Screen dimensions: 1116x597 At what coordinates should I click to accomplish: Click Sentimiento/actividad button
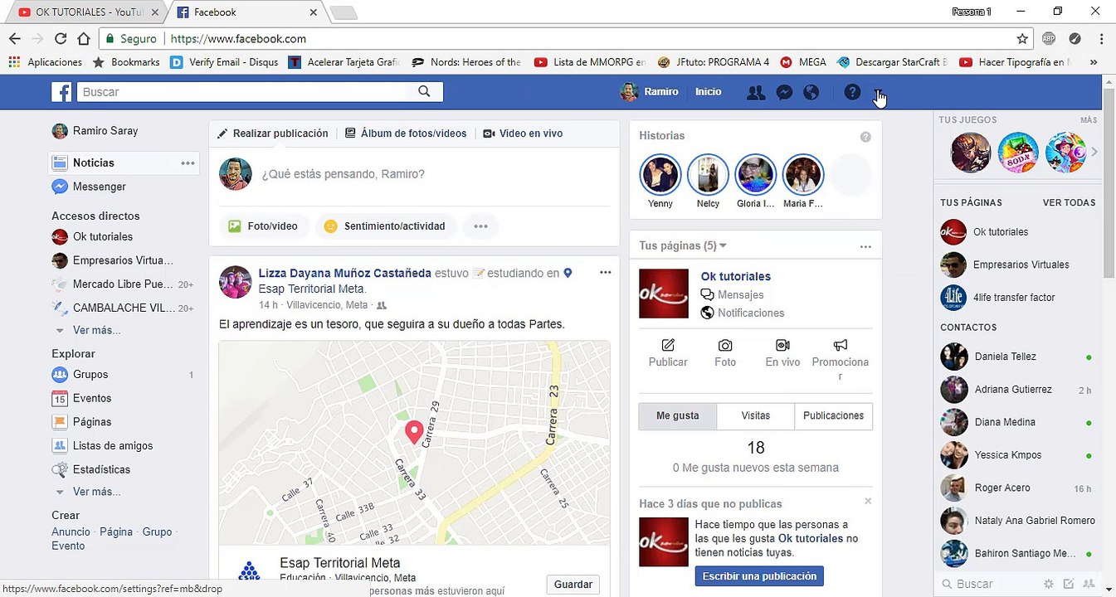(x=385, y=226)
